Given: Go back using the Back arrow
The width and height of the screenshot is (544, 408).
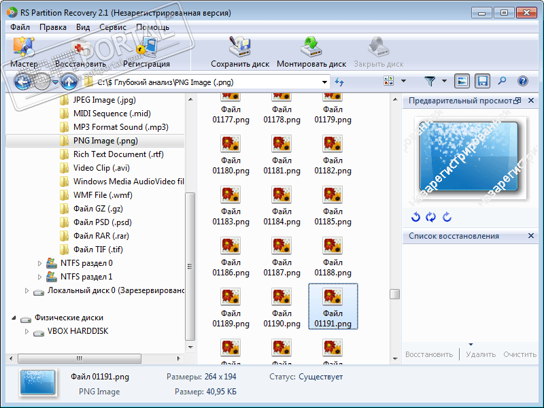Looking at the screenshot, I should [22, 82].
